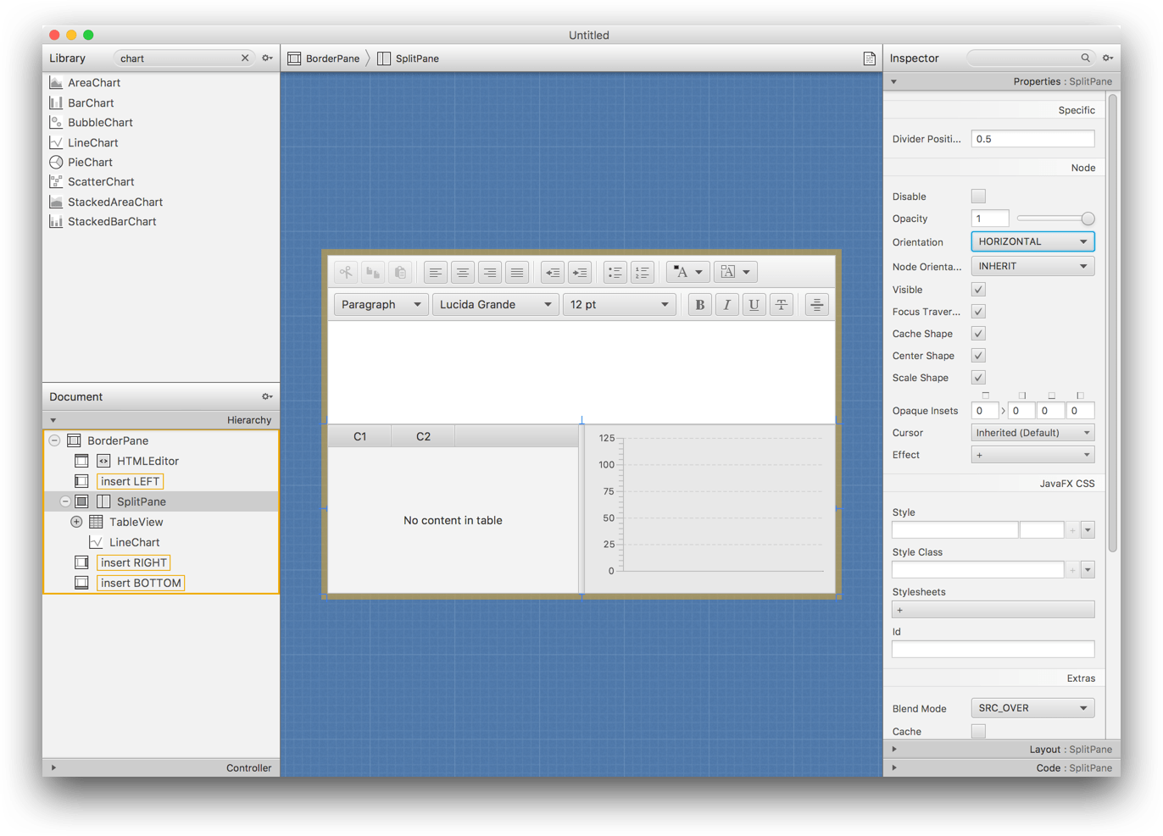Select PieChart in the Library list
This screenshot has width=1163, height=836.
coord(90,163)
